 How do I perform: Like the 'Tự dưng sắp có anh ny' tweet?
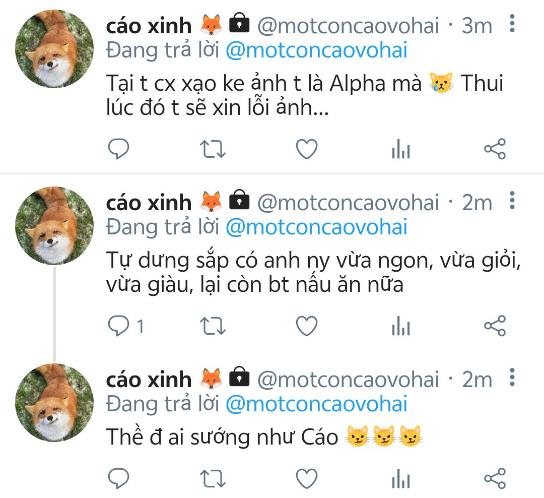pos(306,327)
